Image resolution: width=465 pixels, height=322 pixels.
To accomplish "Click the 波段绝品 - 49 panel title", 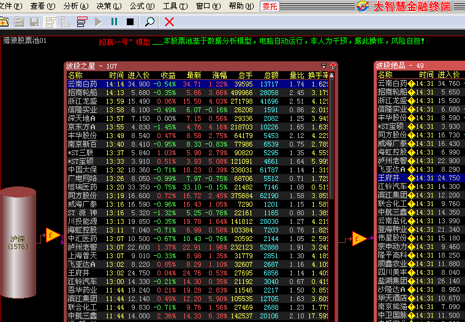I will [x=400, y=65].
